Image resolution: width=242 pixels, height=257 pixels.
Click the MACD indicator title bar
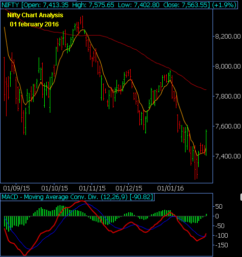tap(77, 197)
